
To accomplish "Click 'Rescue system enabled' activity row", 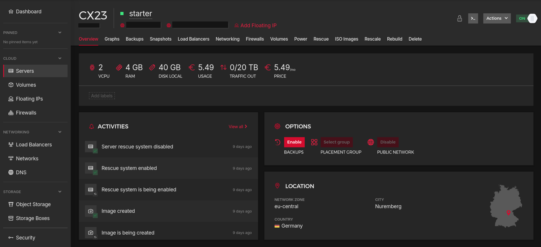I will [168, 168].
